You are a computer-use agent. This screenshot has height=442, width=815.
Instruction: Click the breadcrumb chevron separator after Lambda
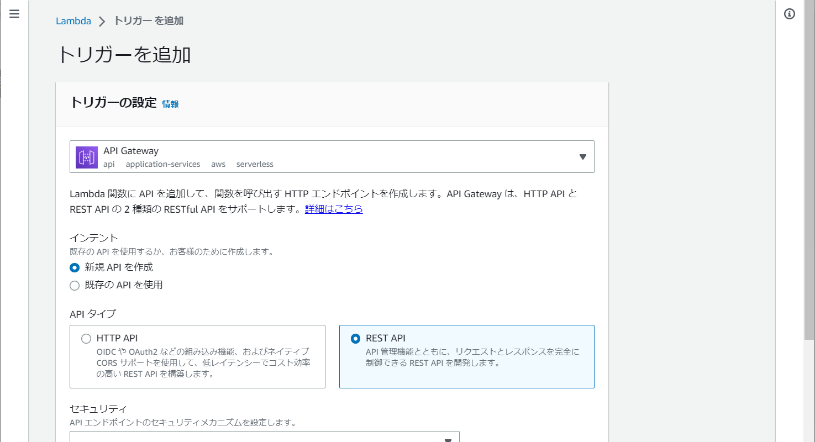click(x=102, y=22)
